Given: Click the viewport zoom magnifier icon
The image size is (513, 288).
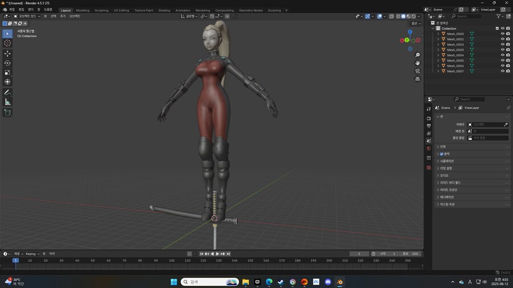Looking at the screenshot, I should click(417, 55).
